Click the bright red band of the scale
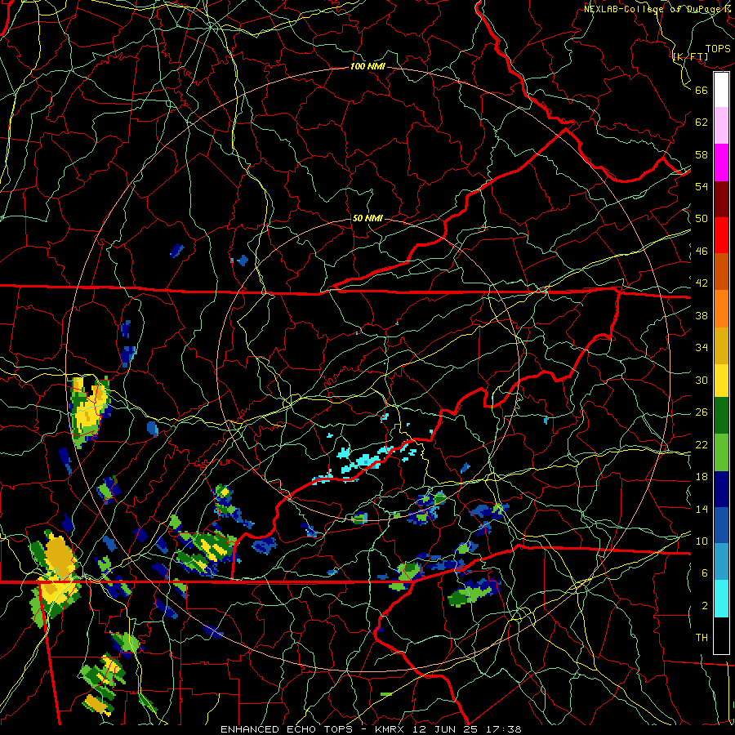735x735 pixels. pyautogui.click(x=721, y=235)
